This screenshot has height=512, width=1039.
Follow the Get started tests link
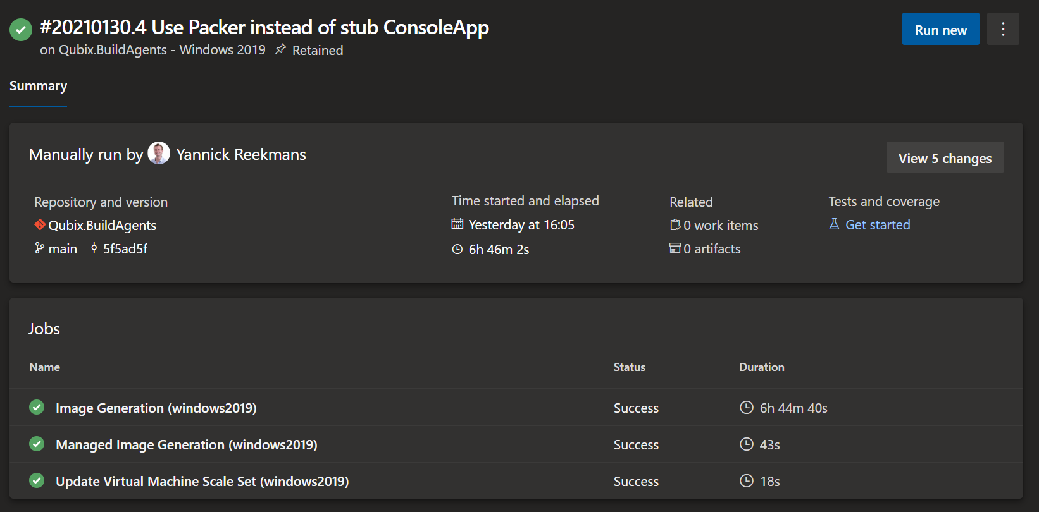pyautogui.click(x=878, y=225)
